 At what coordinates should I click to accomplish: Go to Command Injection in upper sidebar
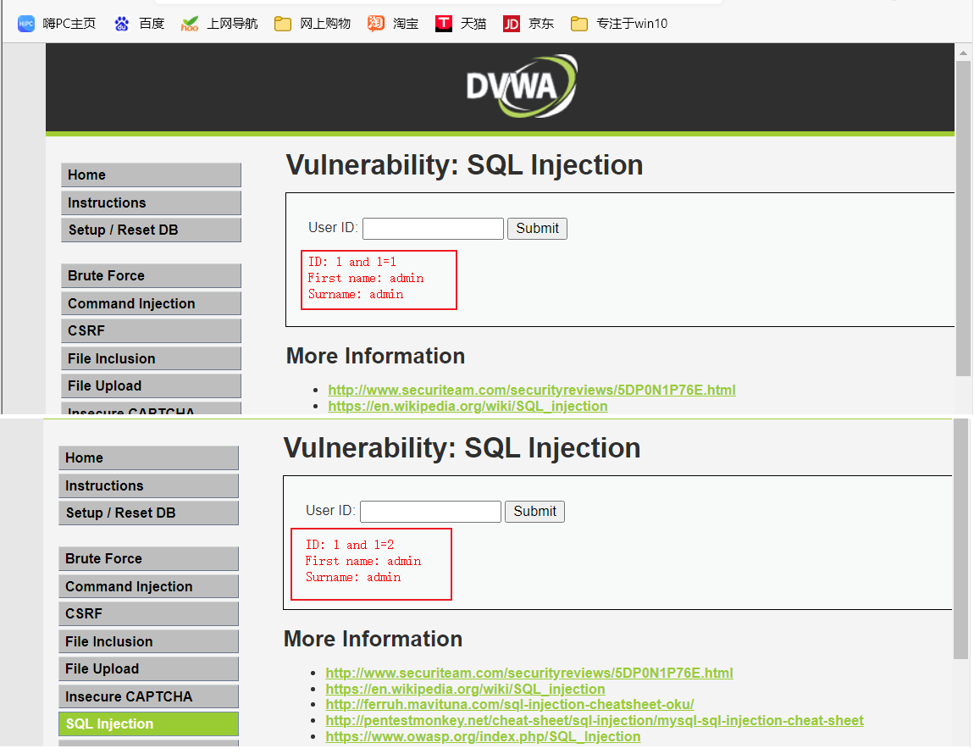pos(151,303)
